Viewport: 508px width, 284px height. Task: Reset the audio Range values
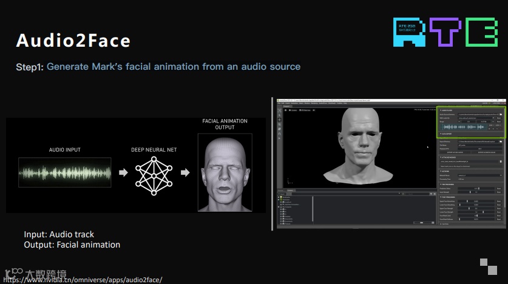coord(499,121)
